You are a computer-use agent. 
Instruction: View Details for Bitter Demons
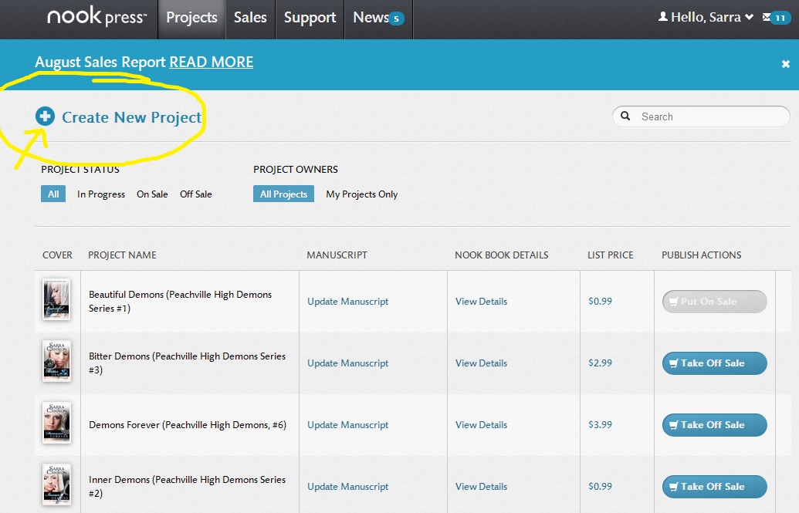481,363
